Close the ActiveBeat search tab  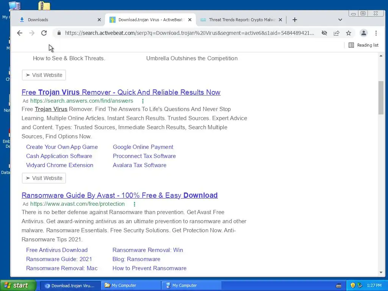point(190,20)
